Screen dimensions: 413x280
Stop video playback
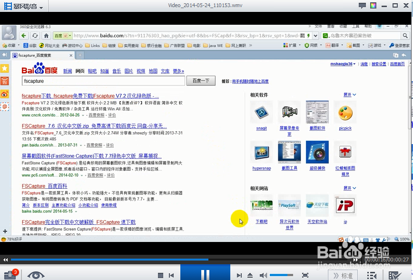[160, 275]
